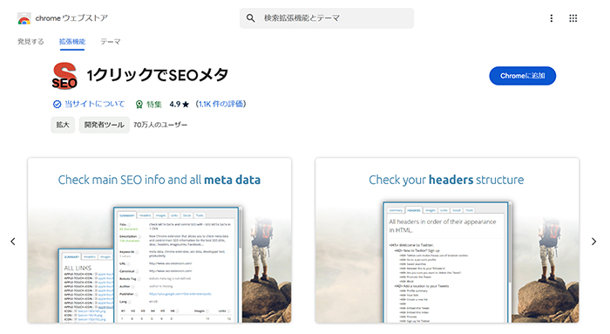Viewport: 610px width, 334px height.
Task: Show next screenshot with right arrow
Action: [x=593, y=242]
